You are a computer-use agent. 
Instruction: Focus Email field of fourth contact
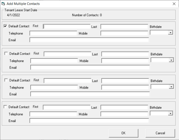click(89, 121)
